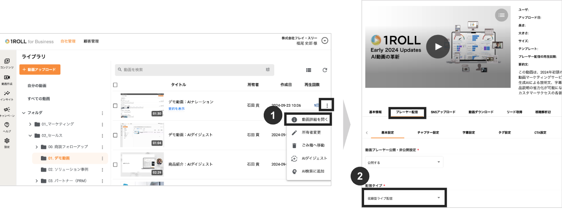
Task: Check the box for デモ動画：AIナレーション row
Action: click(115, 105)
